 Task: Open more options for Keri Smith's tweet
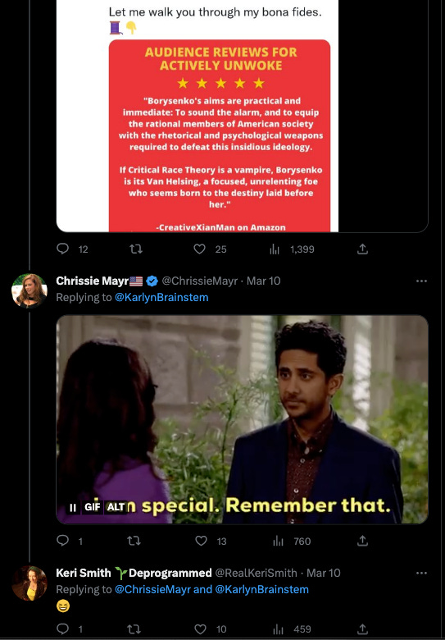[421, 573]
